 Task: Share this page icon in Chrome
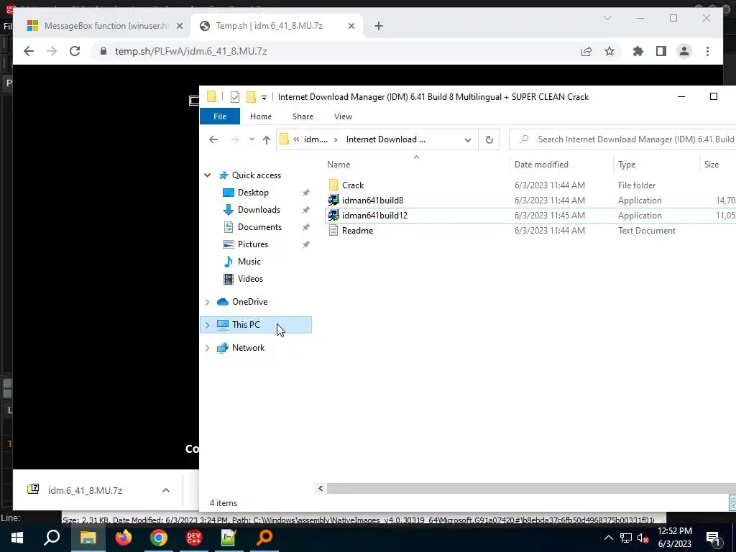coord(586,52)
